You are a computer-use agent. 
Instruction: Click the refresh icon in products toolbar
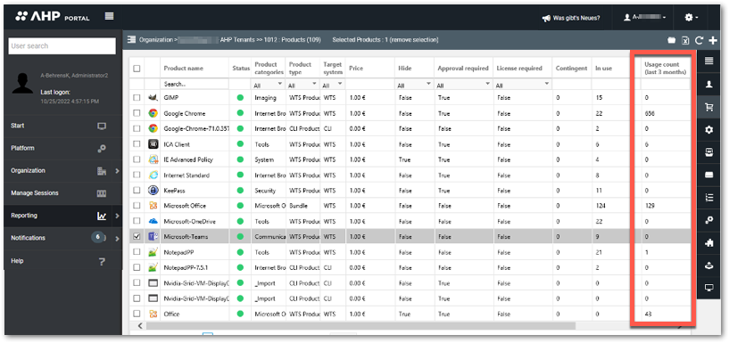(699, 40)
